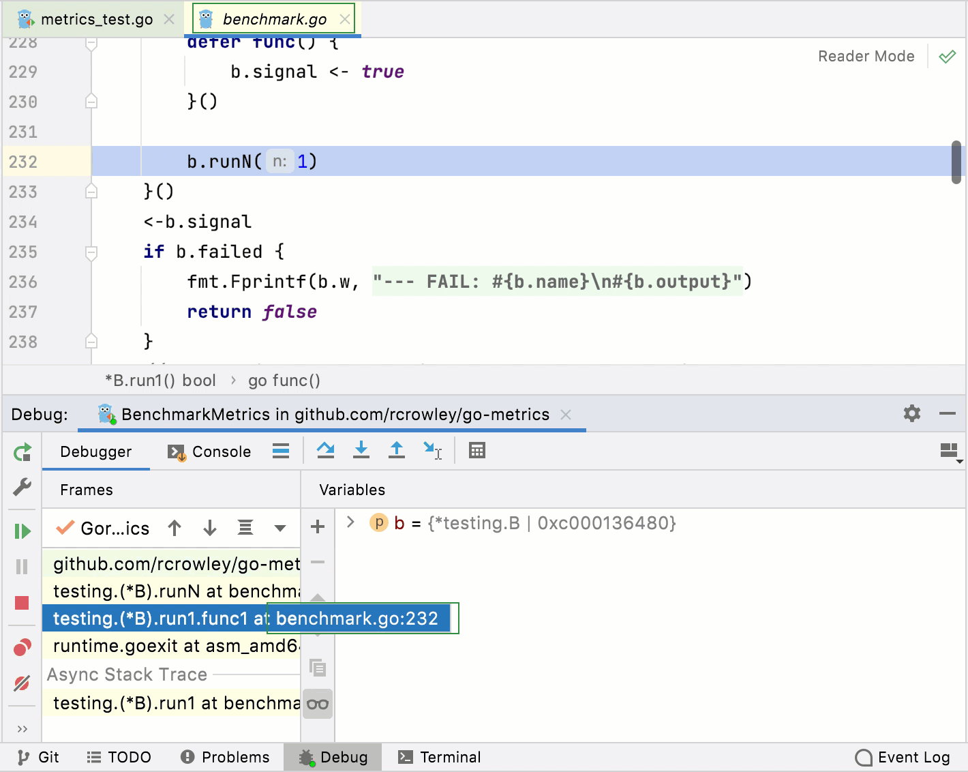Open the goroutine selector dropdown arrow
The image size is (968, 772).
click(x=279, y=528)
